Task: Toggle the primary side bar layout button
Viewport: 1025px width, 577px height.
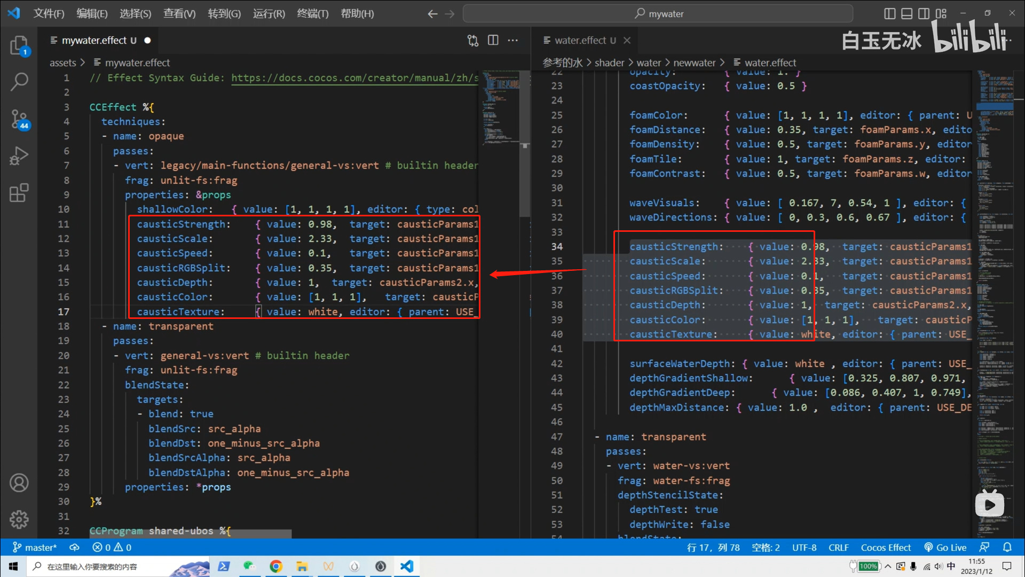Action: point(889,13)
